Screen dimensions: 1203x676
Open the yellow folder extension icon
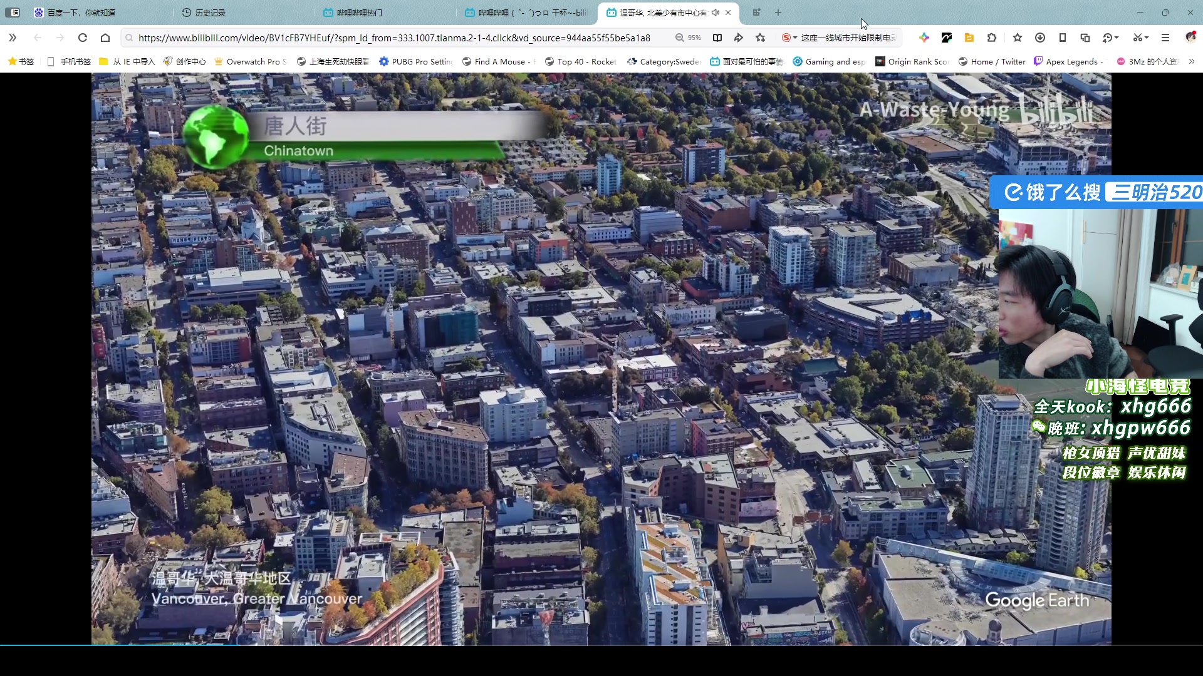click(x=969, y=38)
